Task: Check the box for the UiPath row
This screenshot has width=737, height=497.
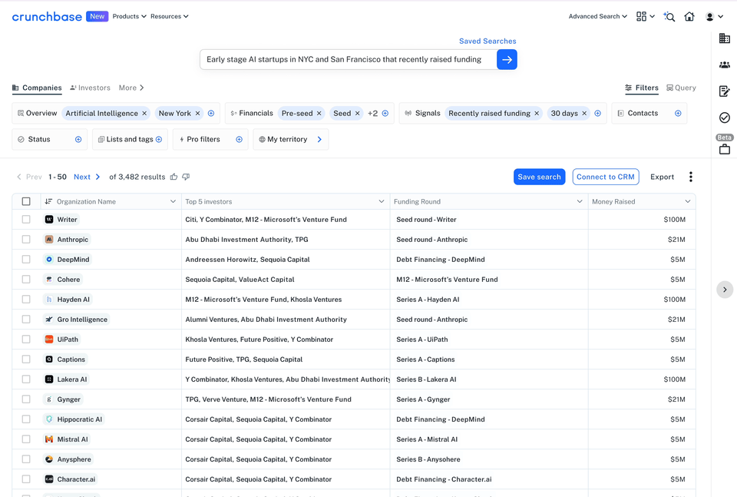Action: (26, 340)
